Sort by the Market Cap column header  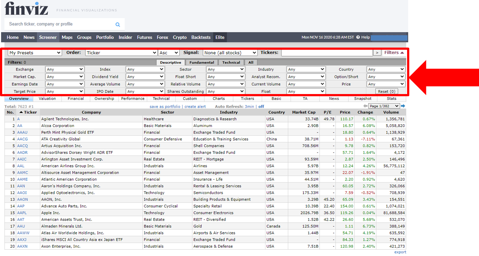[x=304, y=112]
